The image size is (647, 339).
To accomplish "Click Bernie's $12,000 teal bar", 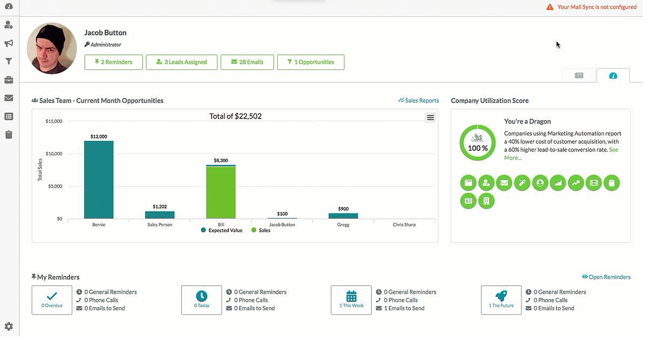I will [99, 179].
